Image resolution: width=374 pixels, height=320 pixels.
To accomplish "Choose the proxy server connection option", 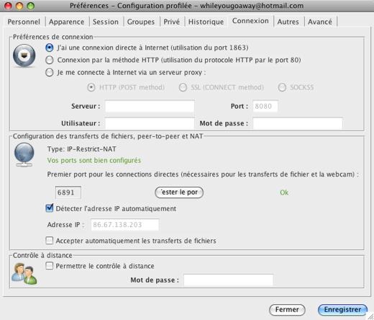I will point(50,72).
